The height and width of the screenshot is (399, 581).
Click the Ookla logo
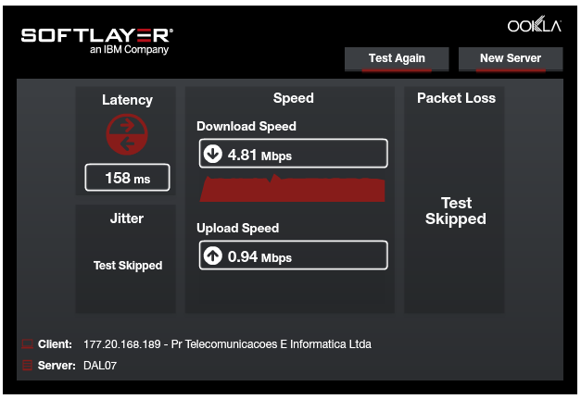(x=534, y=26)
